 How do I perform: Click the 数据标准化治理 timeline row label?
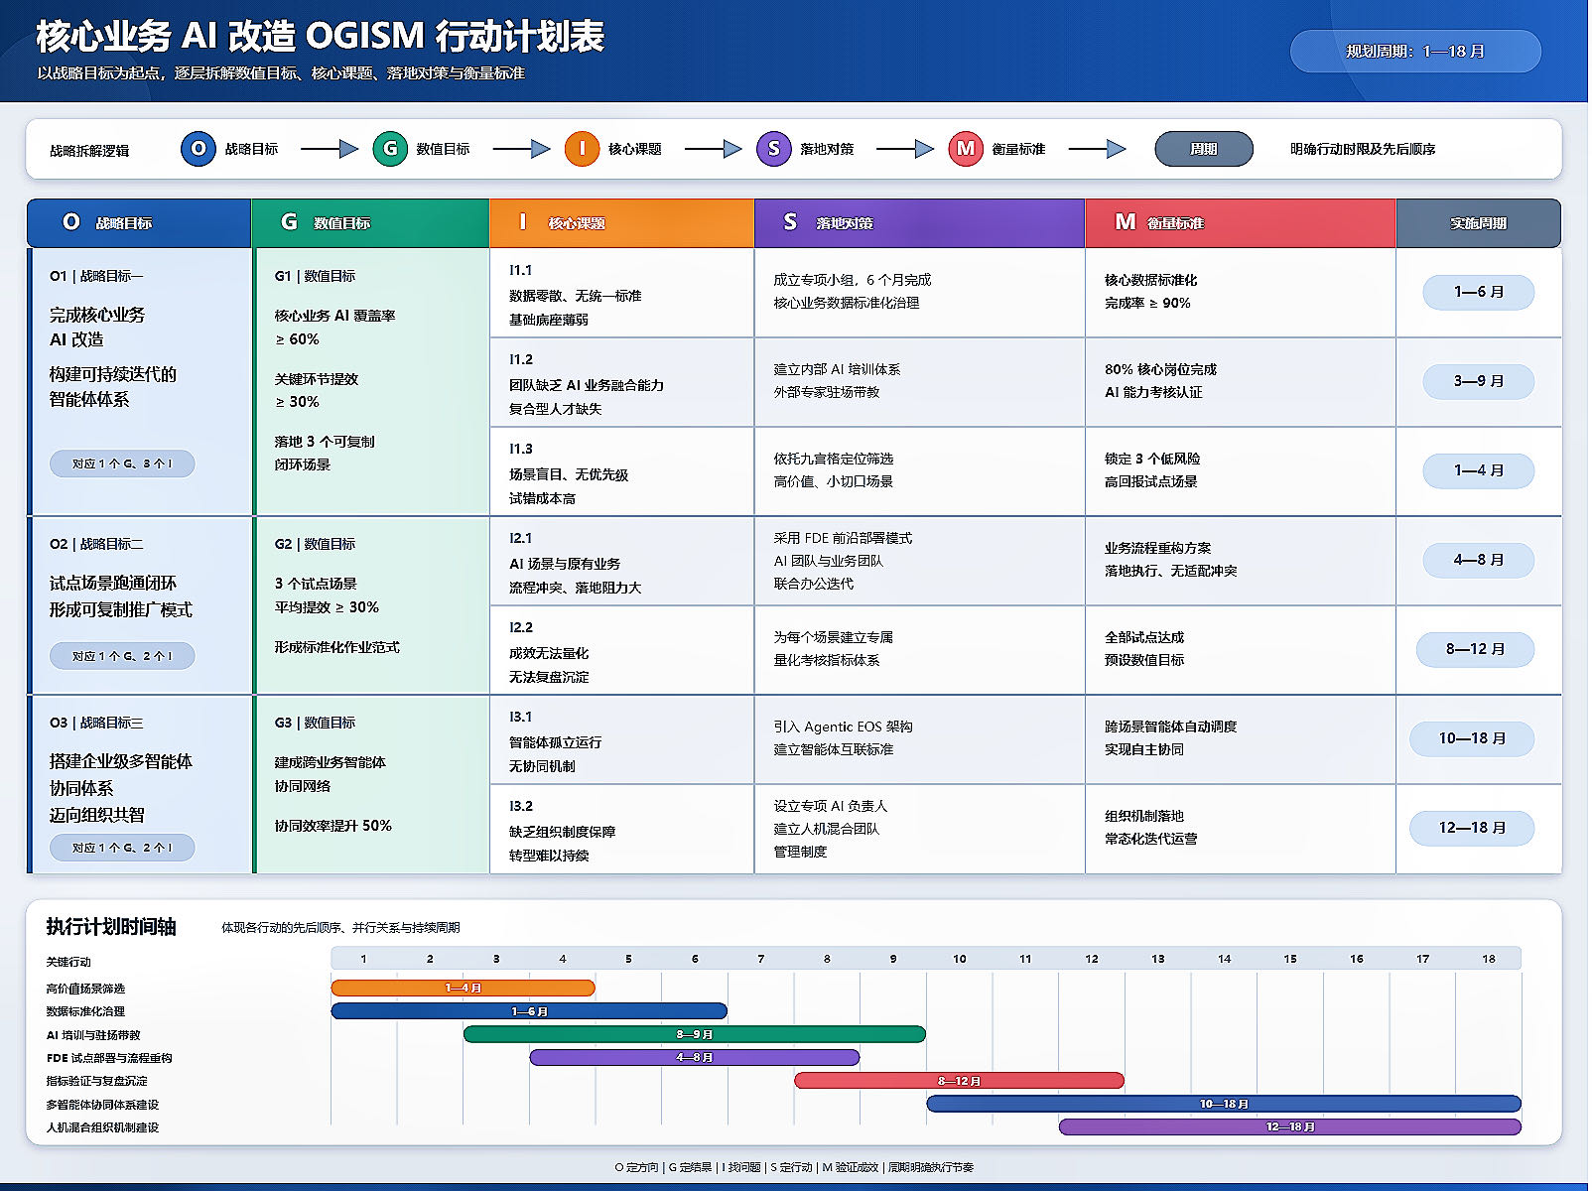point(85,1011)
